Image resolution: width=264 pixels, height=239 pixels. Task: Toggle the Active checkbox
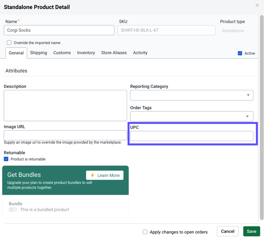point(240,53)
